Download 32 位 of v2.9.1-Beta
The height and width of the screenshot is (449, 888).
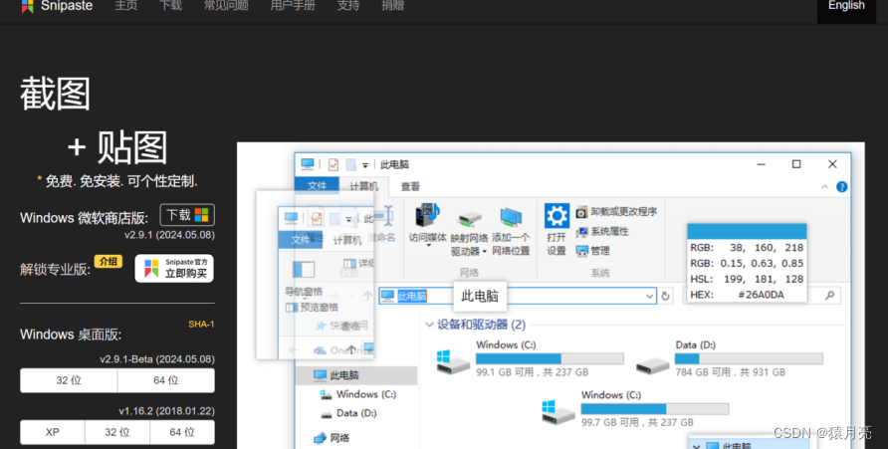[69, 380]
